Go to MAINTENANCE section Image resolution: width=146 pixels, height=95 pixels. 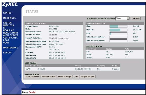tap(11, 48)
